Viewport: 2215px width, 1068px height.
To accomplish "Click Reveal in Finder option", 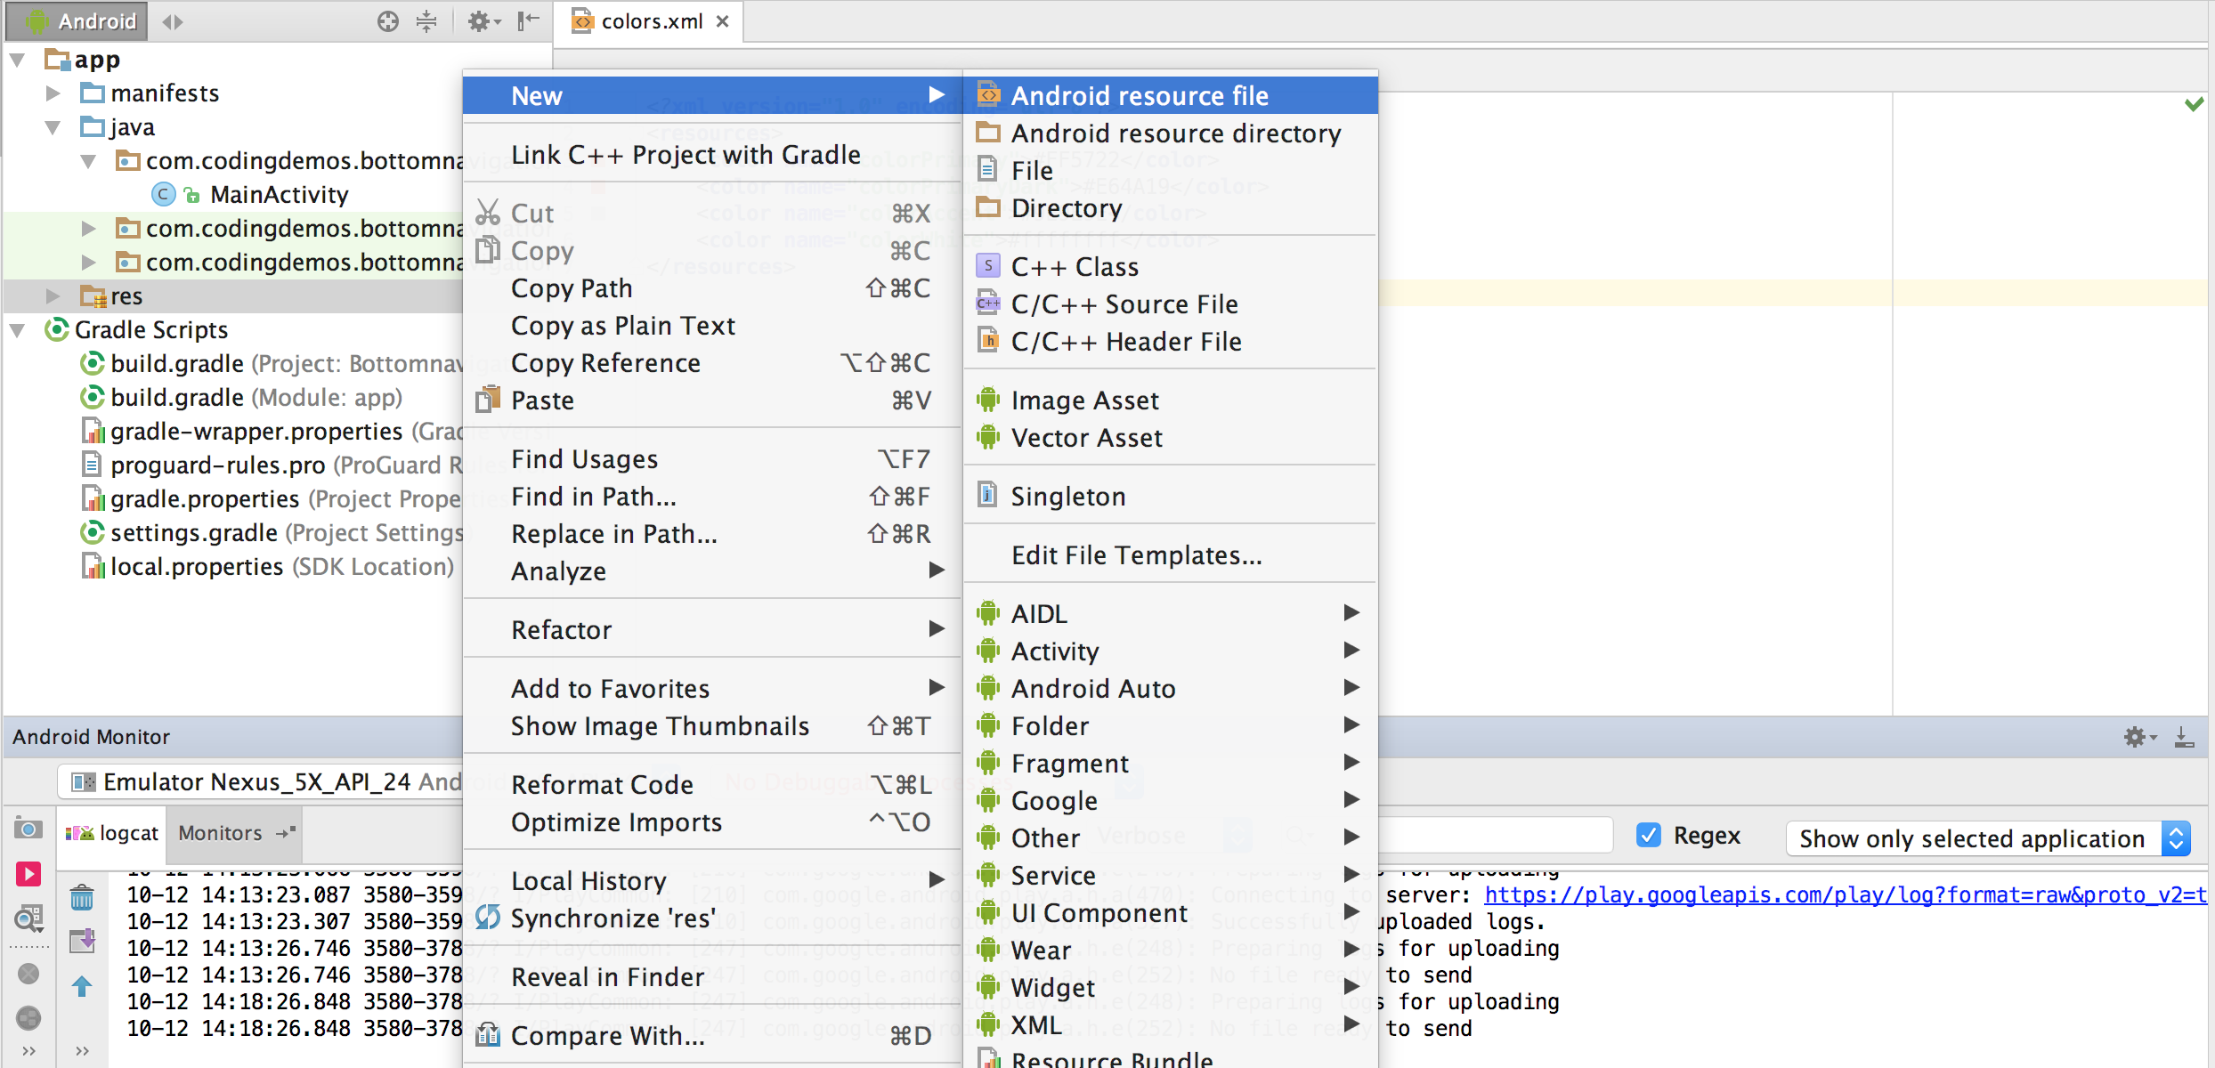I will coord(606,977).
